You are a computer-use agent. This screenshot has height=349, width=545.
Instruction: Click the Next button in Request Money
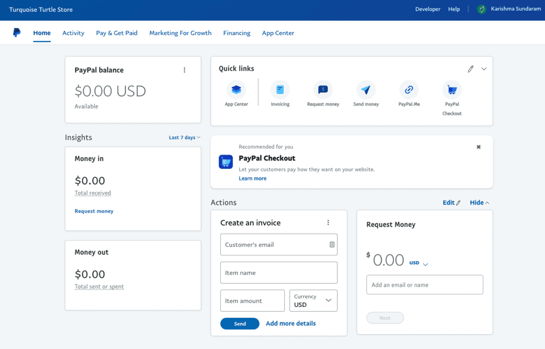(385, 318)
